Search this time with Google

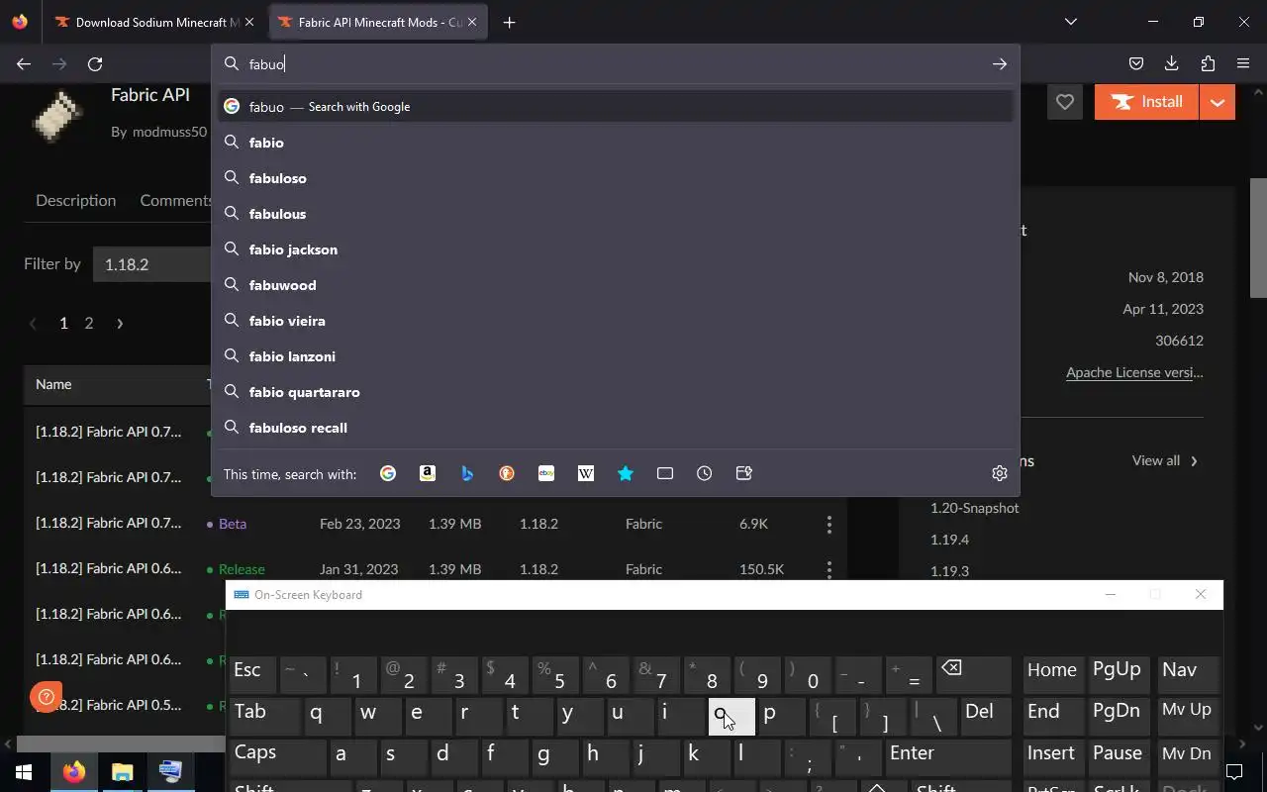pyautogui.click(x=388, y=473)
